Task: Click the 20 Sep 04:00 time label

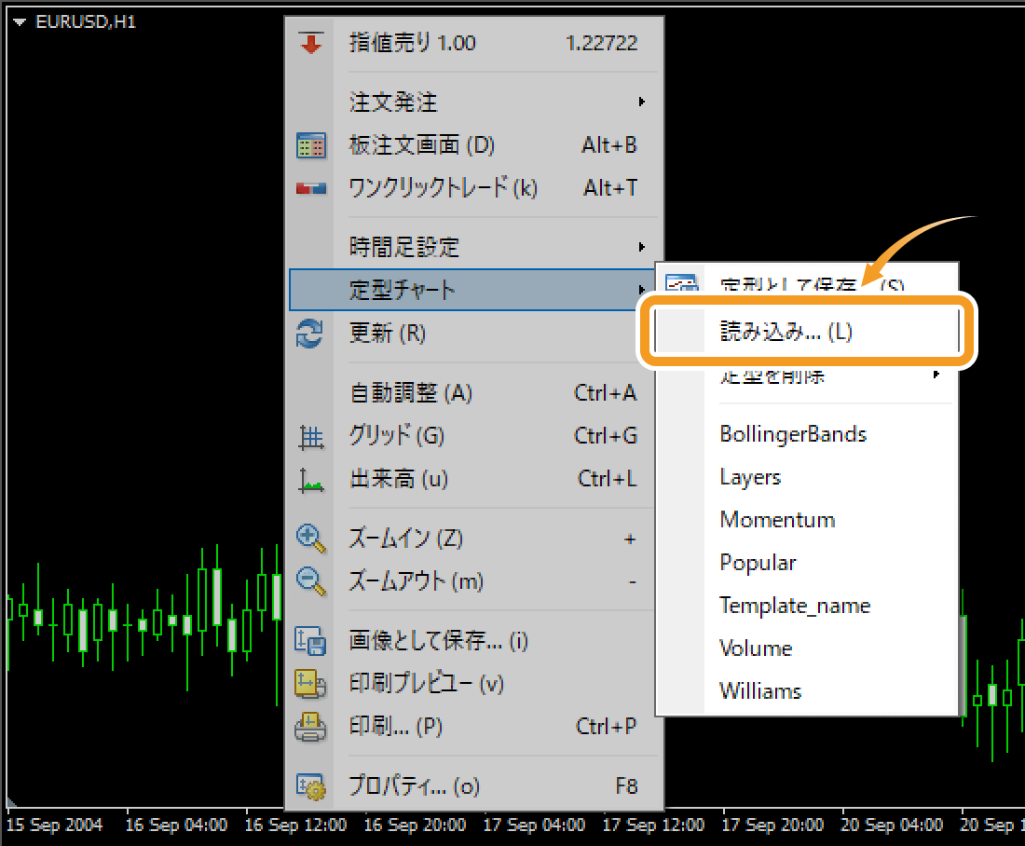Action: [x=892, y=826]
